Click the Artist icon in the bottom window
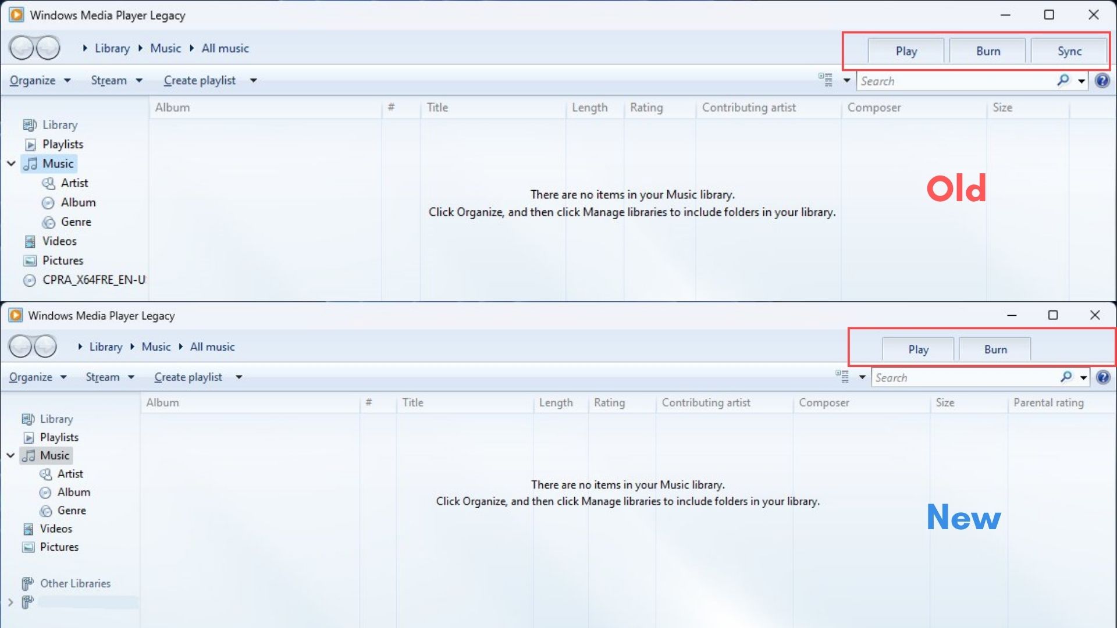The width and height of the screenshot is (1117, 628). click(x=45, y=474)
